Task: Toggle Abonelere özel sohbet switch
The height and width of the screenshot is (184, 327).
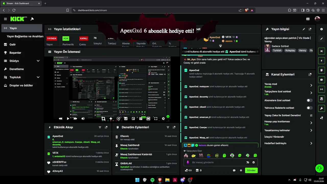Action: (310, 100)
